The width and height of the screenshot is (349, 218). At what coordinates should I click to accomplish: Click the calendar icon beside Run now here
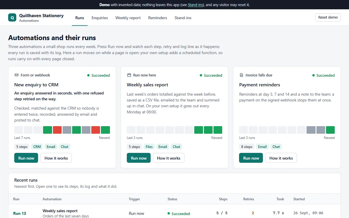point(129,75)
